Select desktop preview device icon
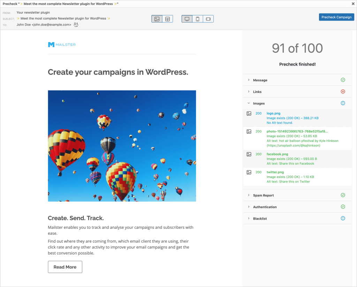The width and height of the screenshot is (357, 287). pyautogui.click(x=187, y=19)
